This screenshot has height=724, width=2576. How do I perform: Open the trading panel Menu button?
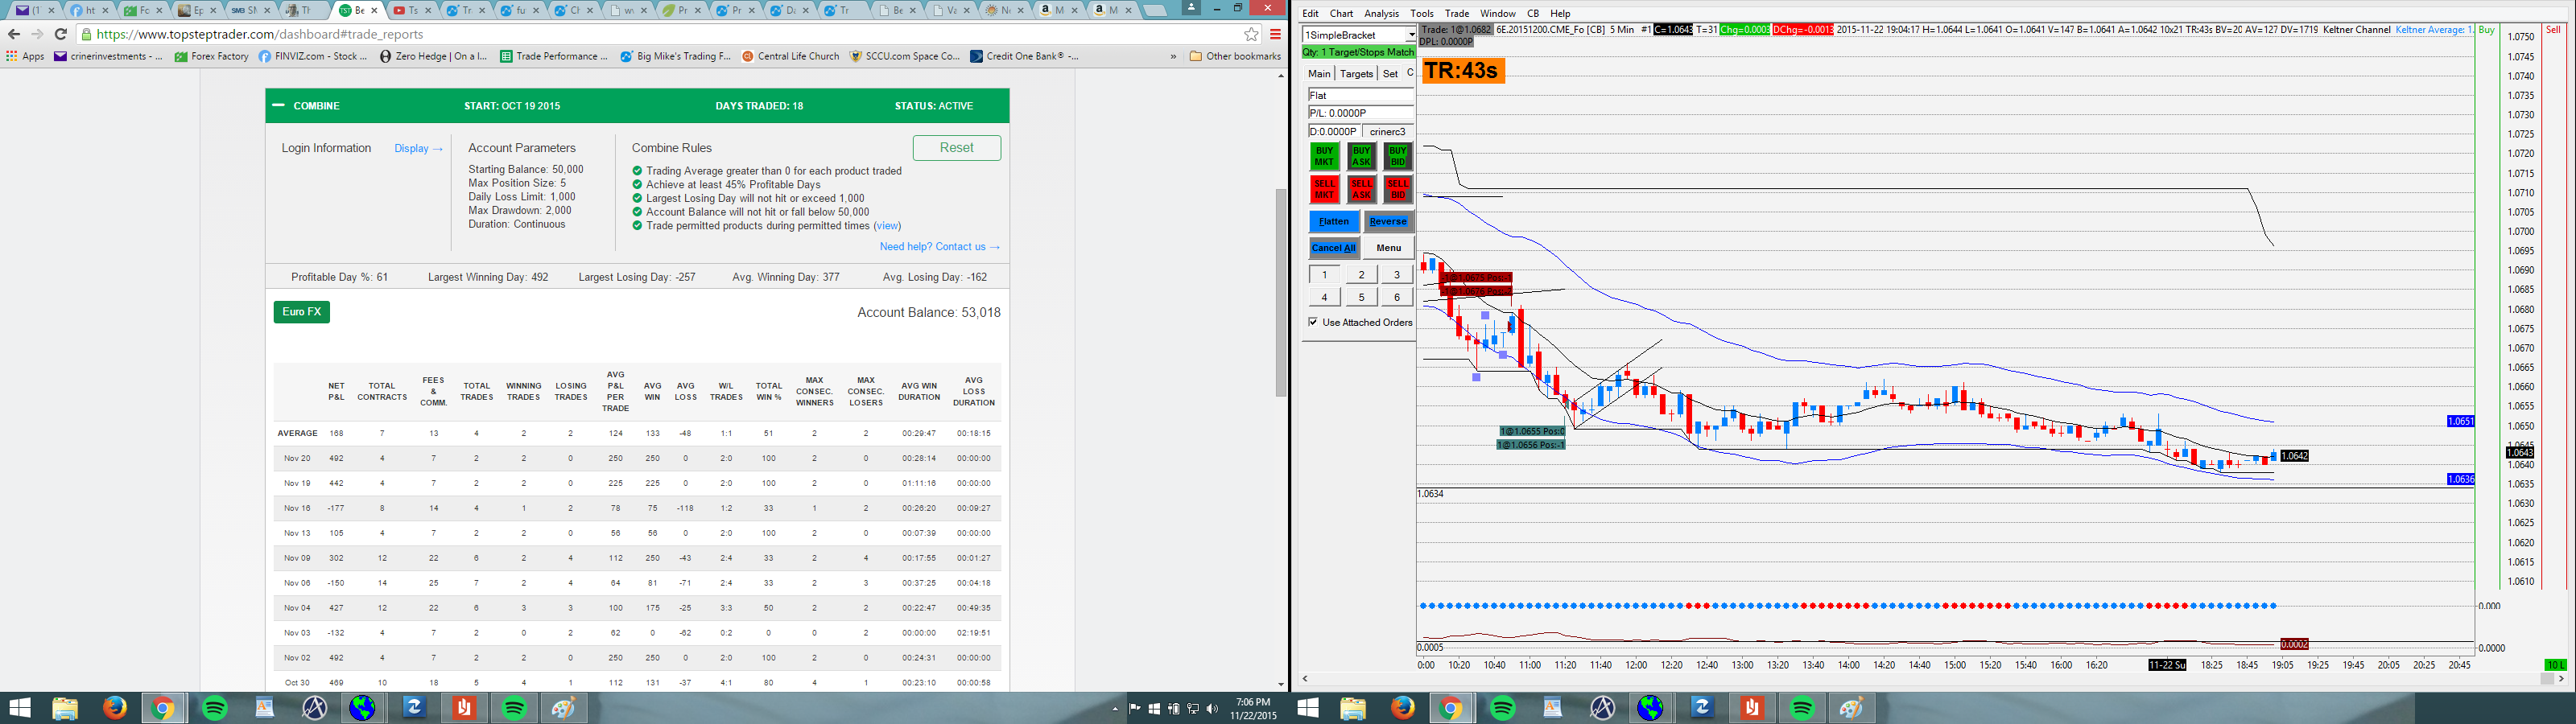(x=1388, y=247)
